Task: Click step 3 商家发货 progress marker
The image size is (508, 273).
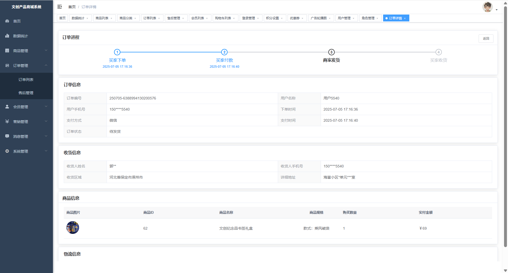Action: (331, 52)
